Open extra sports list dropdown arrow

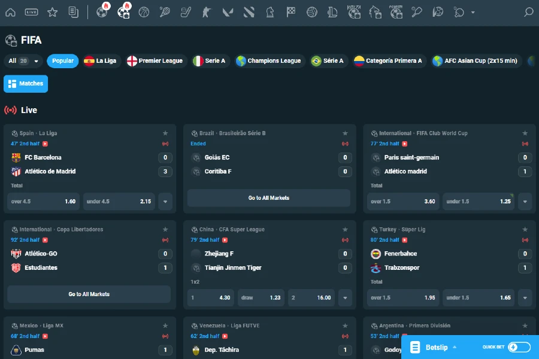tap(473, 11)
